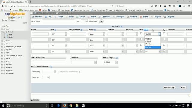The height and width of the screenshot is (108, 192).
Task: Open the Recent tables link
Action: coord(4,20)
